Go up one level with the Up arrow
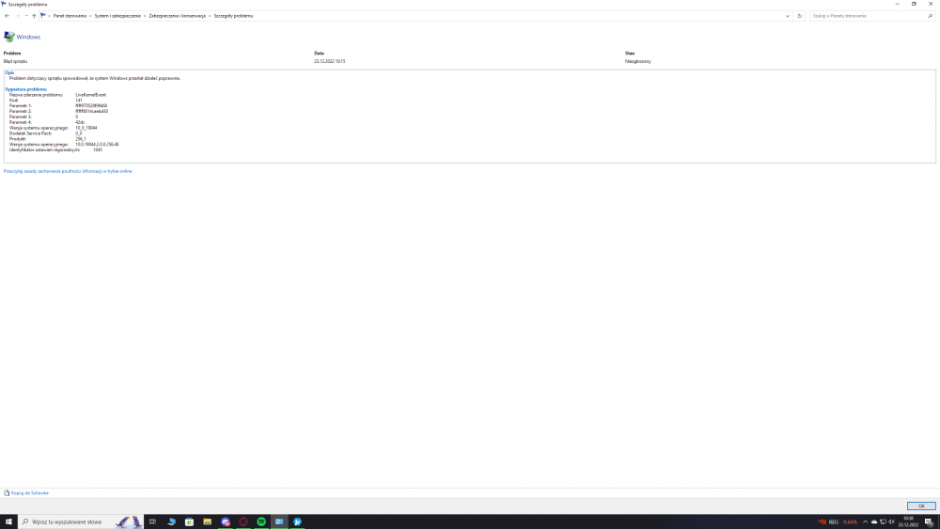The height and width of the screenshot is (529, 940). coord(34,16)
